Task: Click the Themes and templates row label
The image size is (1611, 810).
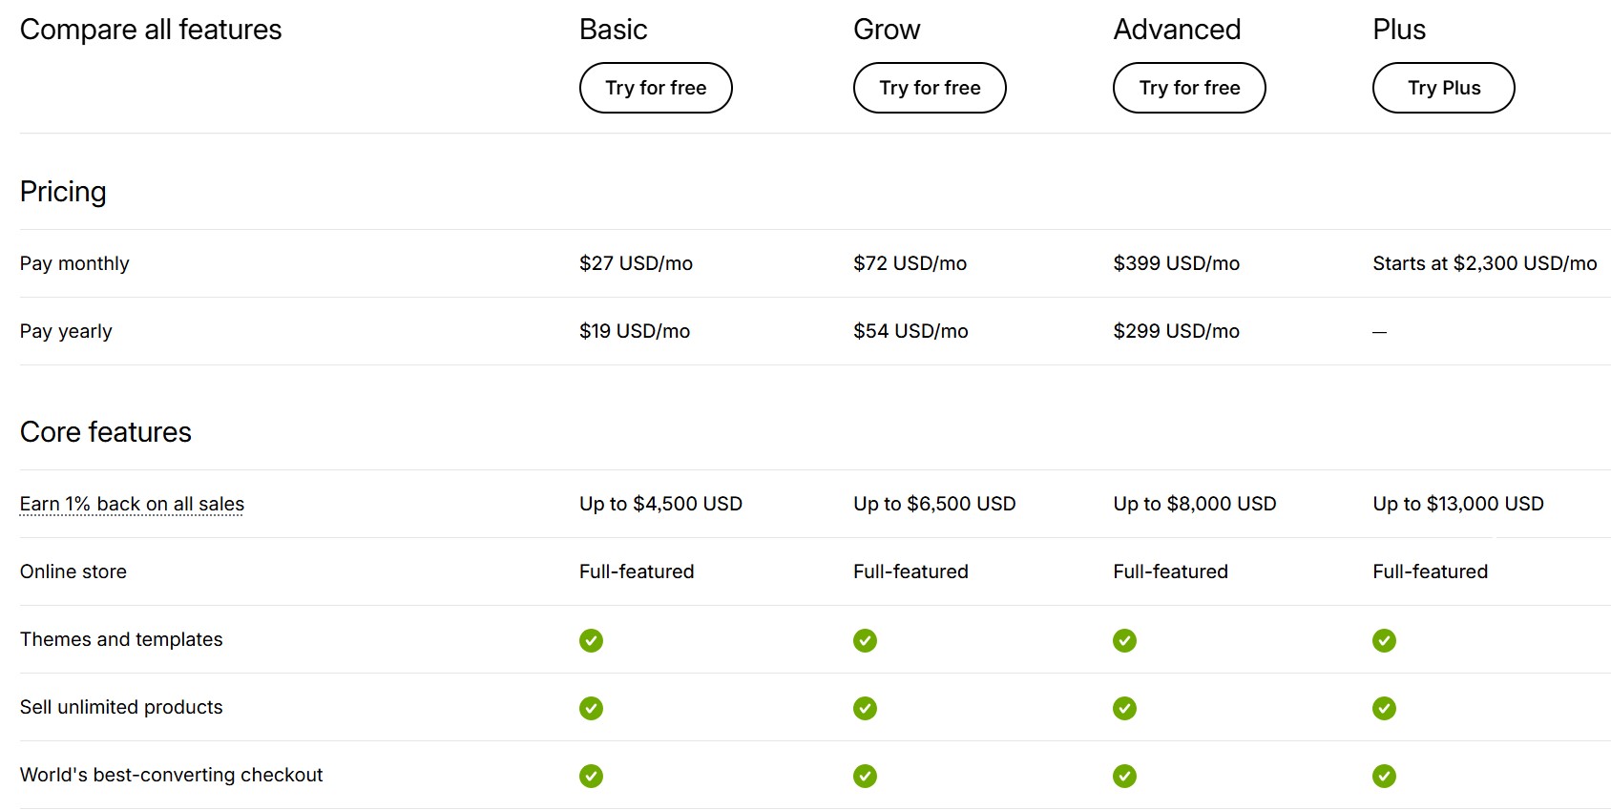Action: coord(121,639)
